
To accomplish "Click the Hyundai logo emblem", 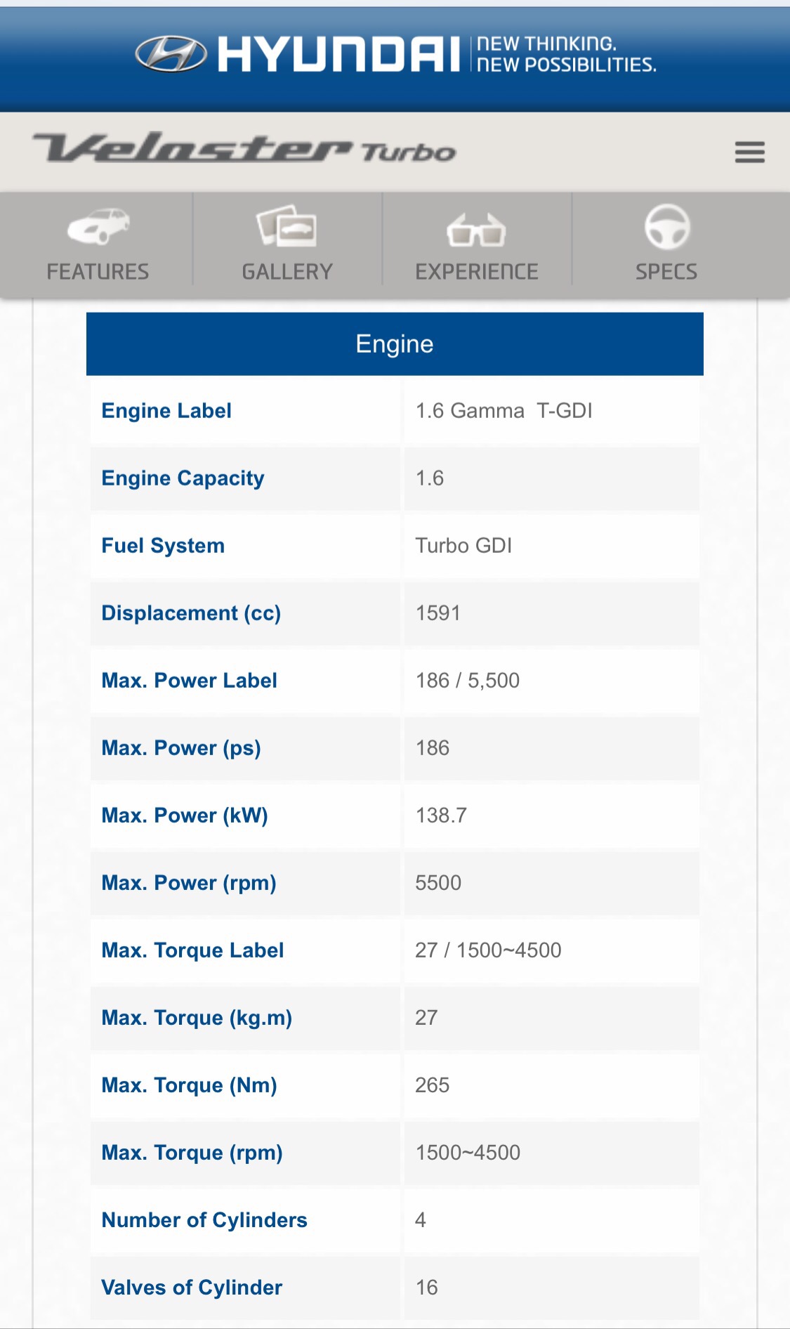I will click(171, 54).
